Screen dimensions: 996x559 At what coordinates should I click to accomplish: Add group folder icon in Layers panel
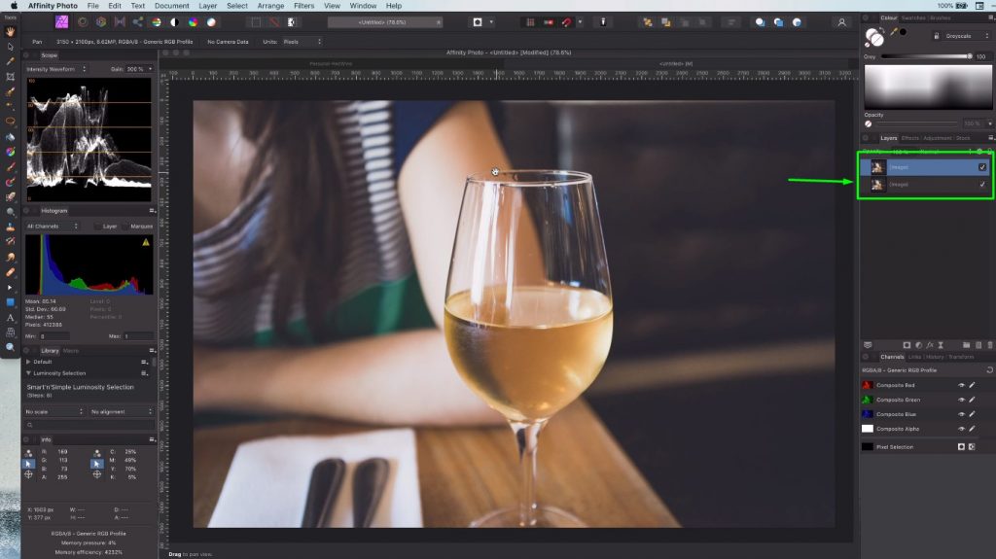coord(966,345)
